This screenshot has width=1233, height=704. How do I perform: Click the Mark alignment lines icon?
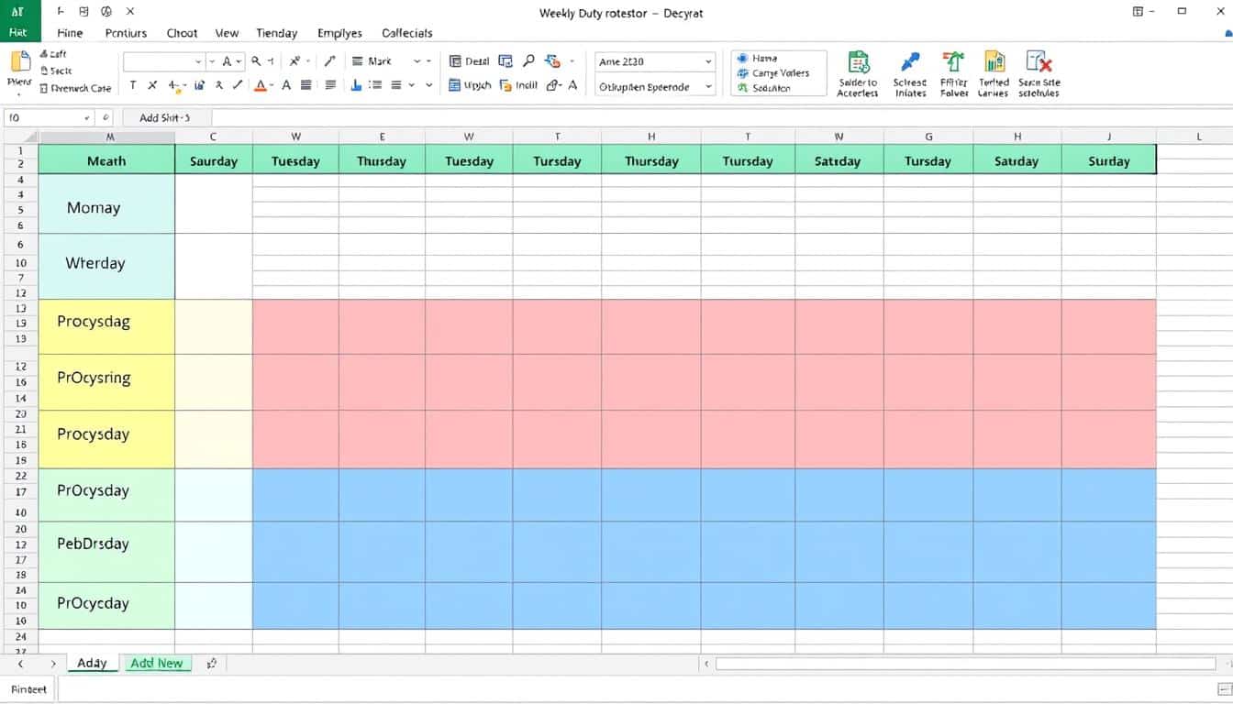click(x=358, y=61)
